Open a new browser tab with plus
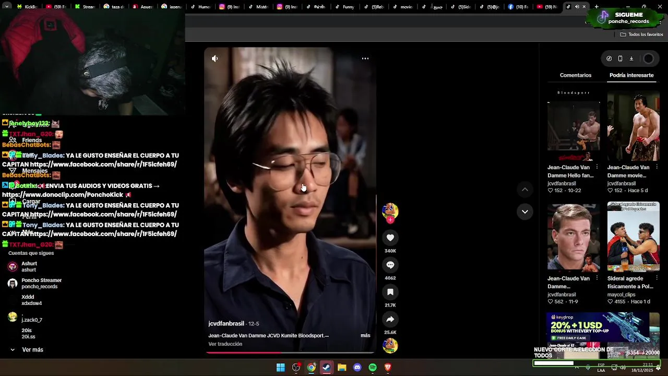This screenshot has height=376, width=668. 597,7
